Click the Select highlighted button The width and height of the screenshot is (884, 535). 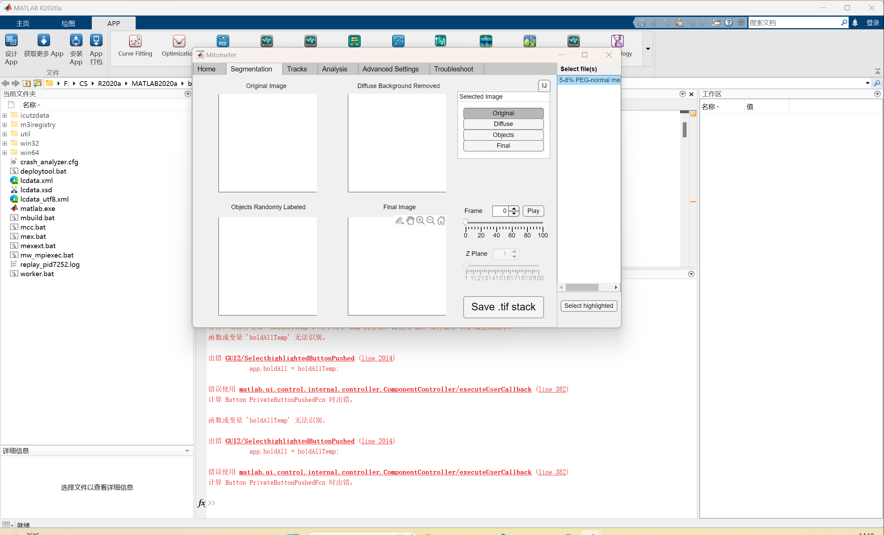[589, 306]
